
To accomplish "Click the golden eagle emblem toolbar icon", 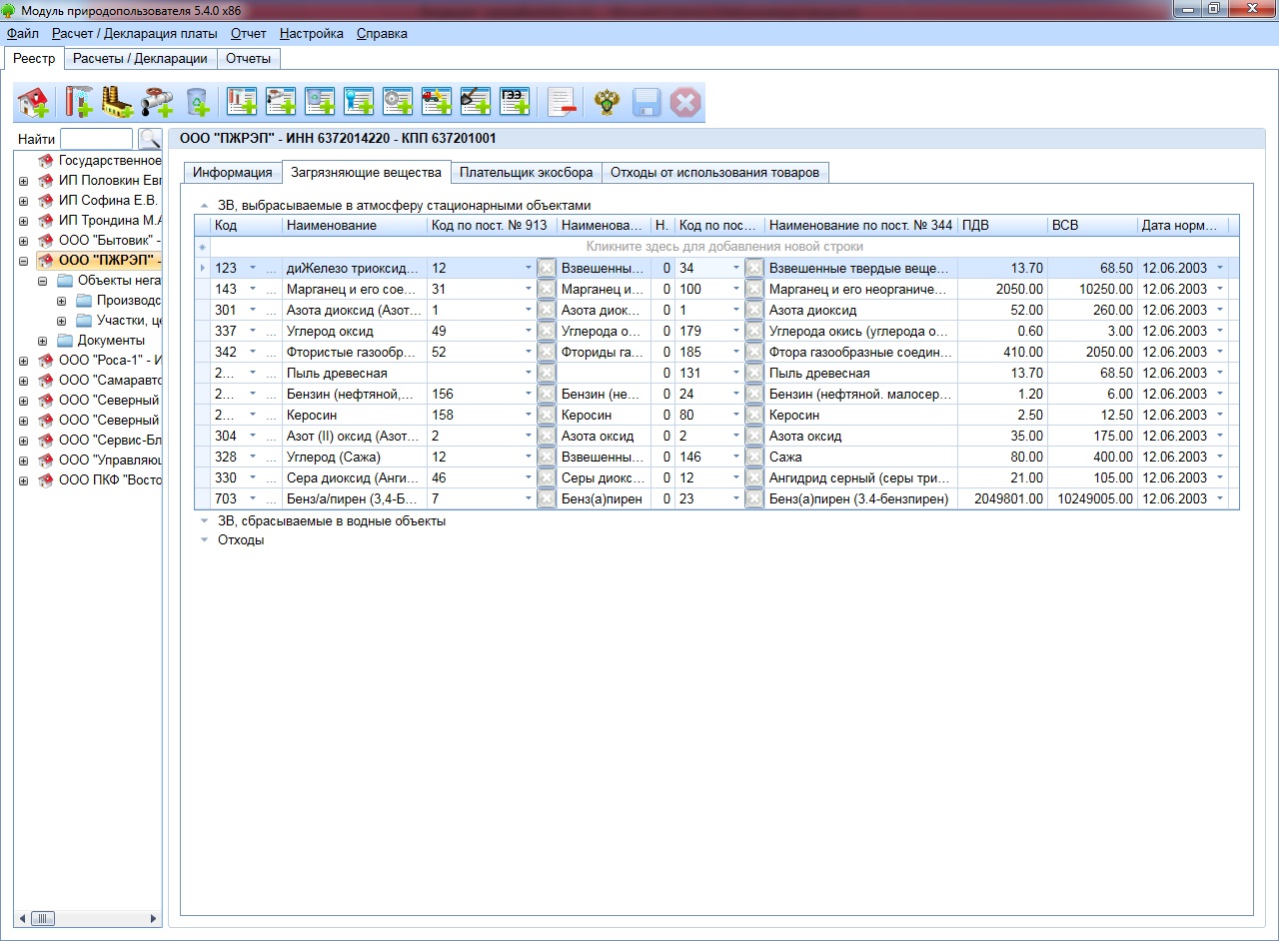I will pyautogui.click(x=607, y=102).
